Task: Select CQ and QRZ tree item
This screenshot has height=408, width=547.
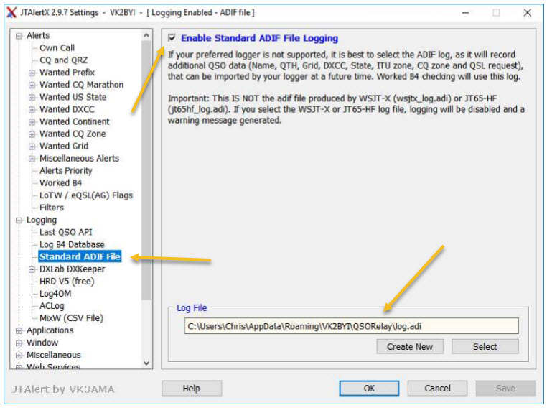Action: point(63,60)
